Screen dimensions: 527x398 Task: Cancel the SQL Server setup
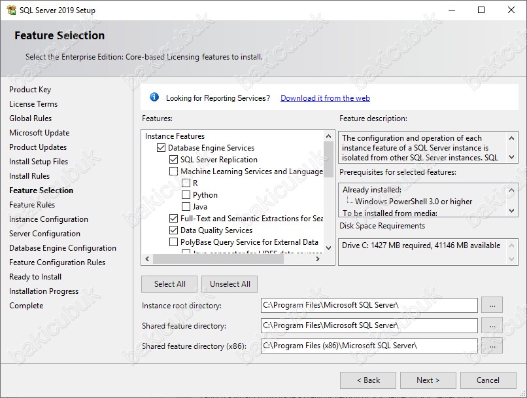[x=488, y=380]
